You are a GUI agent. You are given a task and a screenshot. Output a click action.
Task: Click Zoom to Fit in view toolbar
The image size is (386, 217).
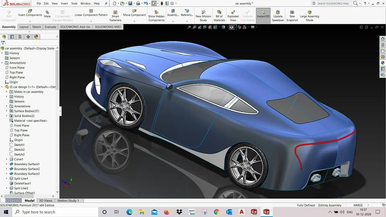[x=189, y=27]
